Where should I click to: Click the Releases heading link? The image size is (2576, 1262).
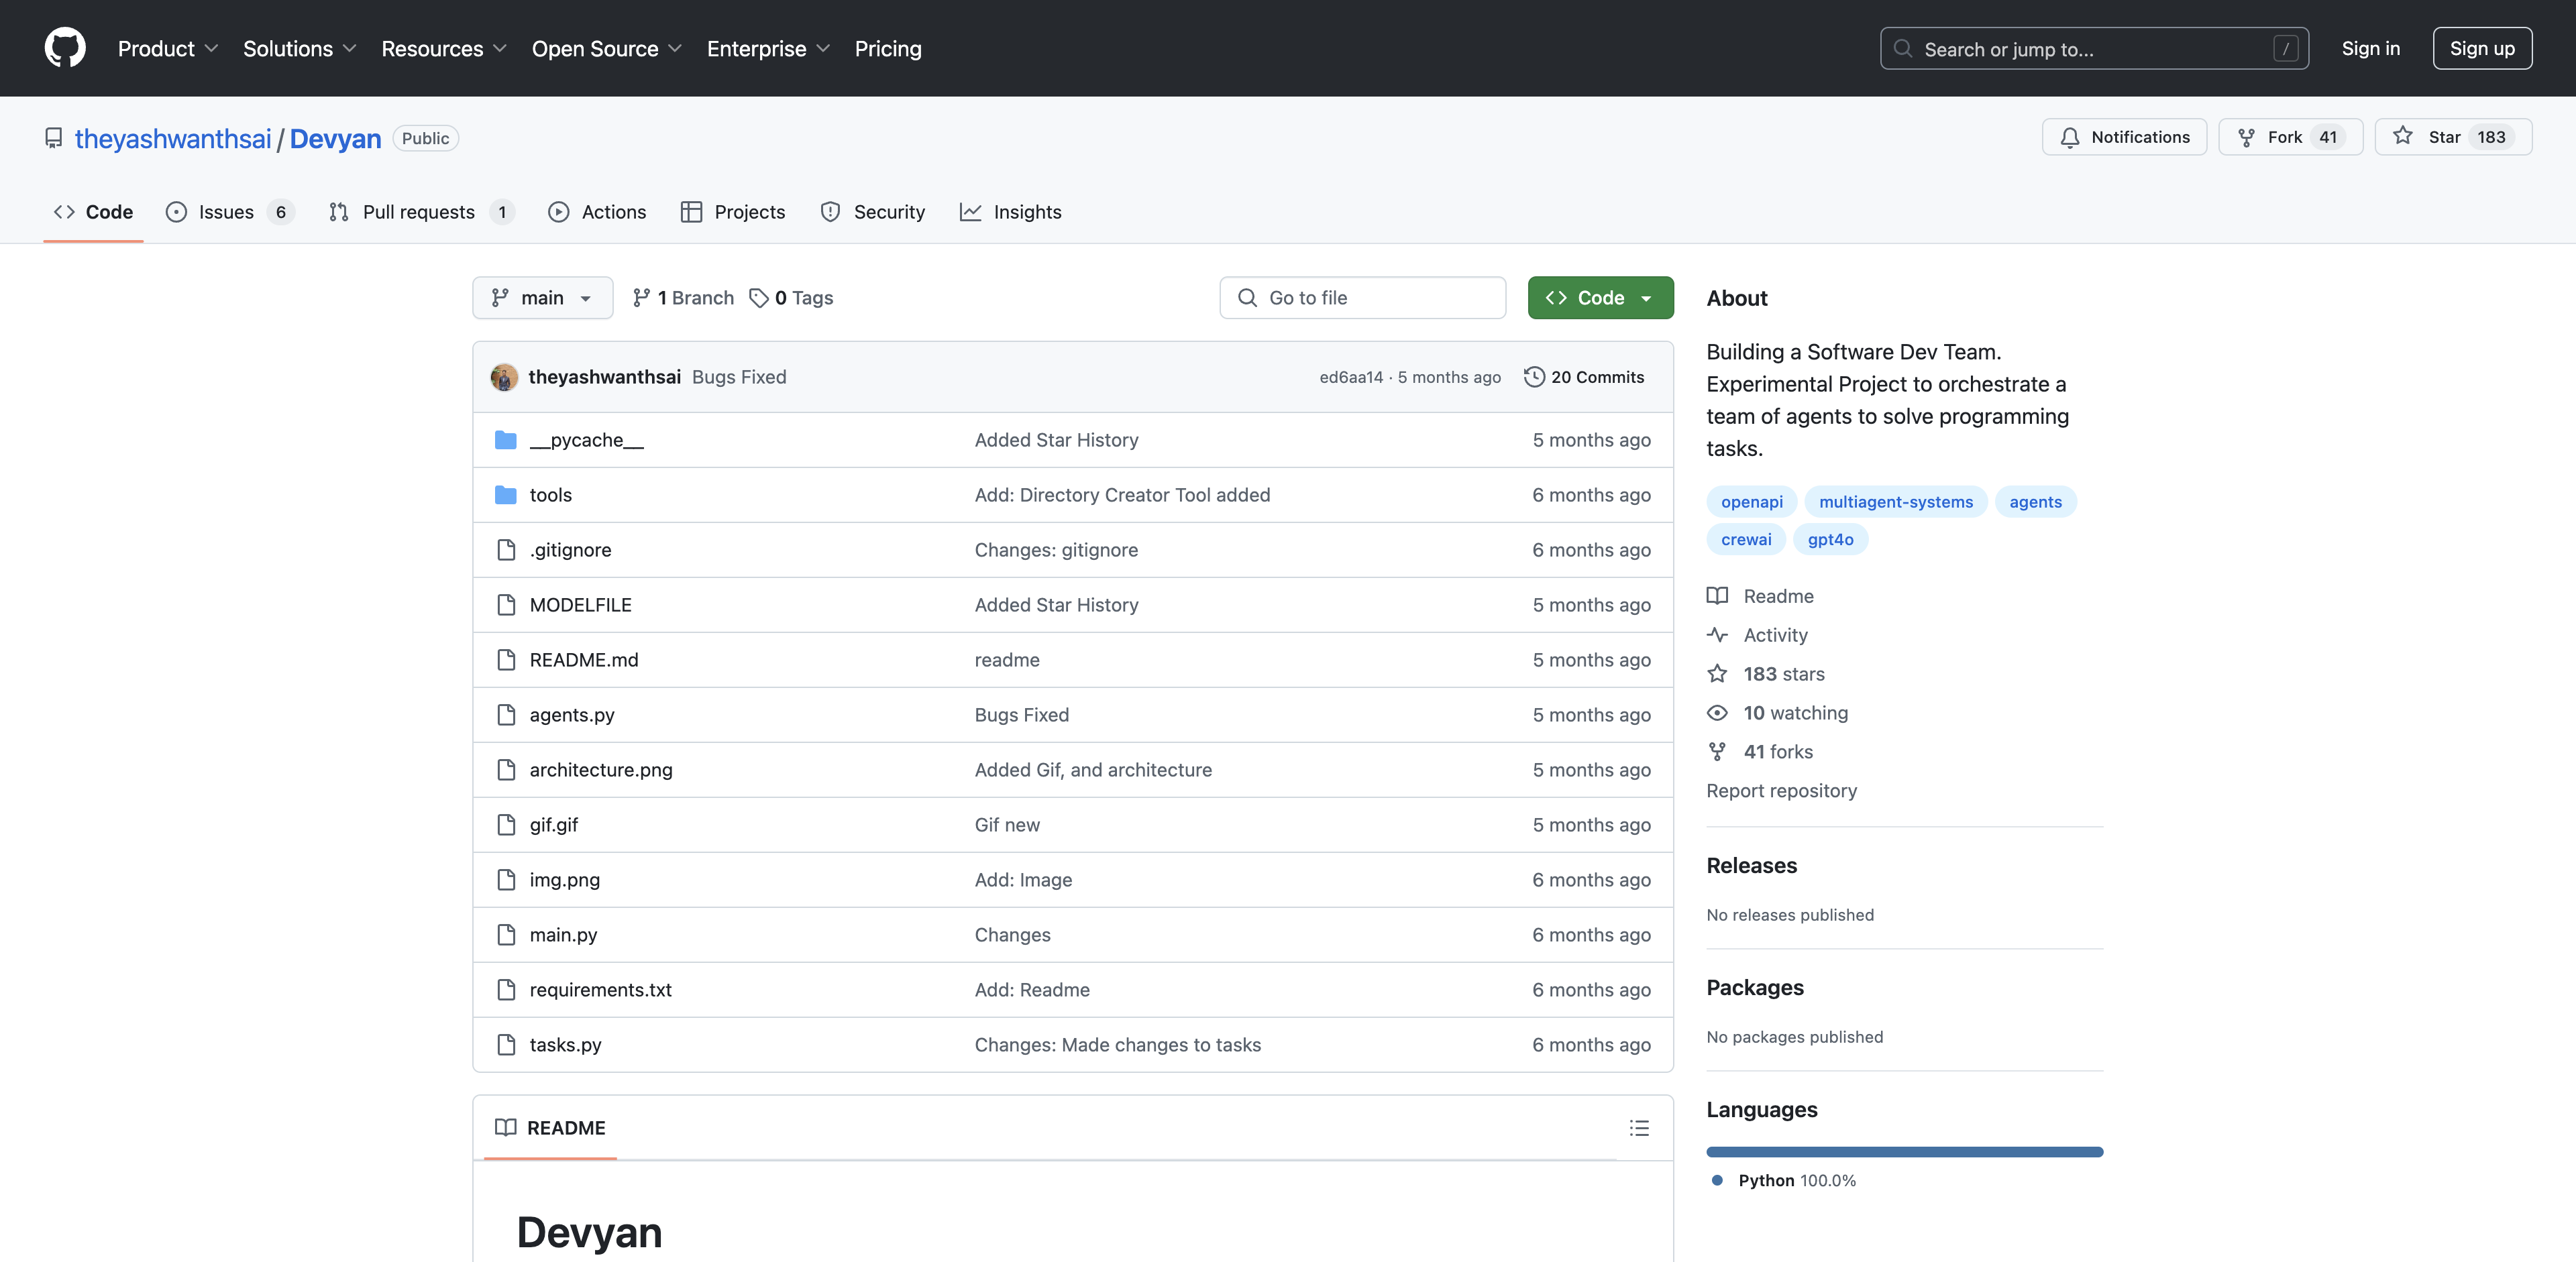[1751, 865]
